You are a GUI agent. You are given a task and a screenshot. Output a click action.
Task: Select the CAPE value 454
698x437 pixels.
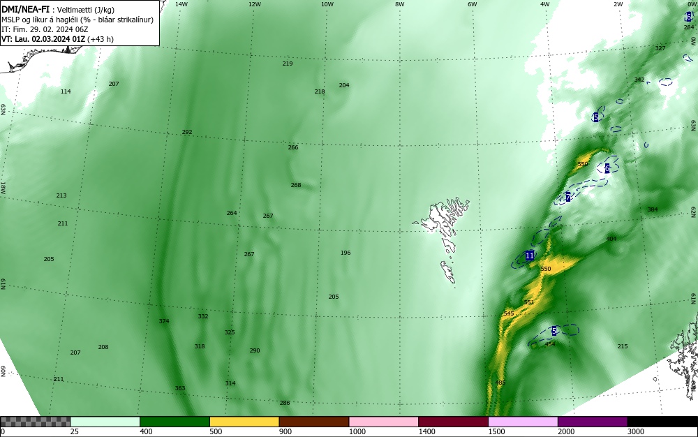click(550, 344)
